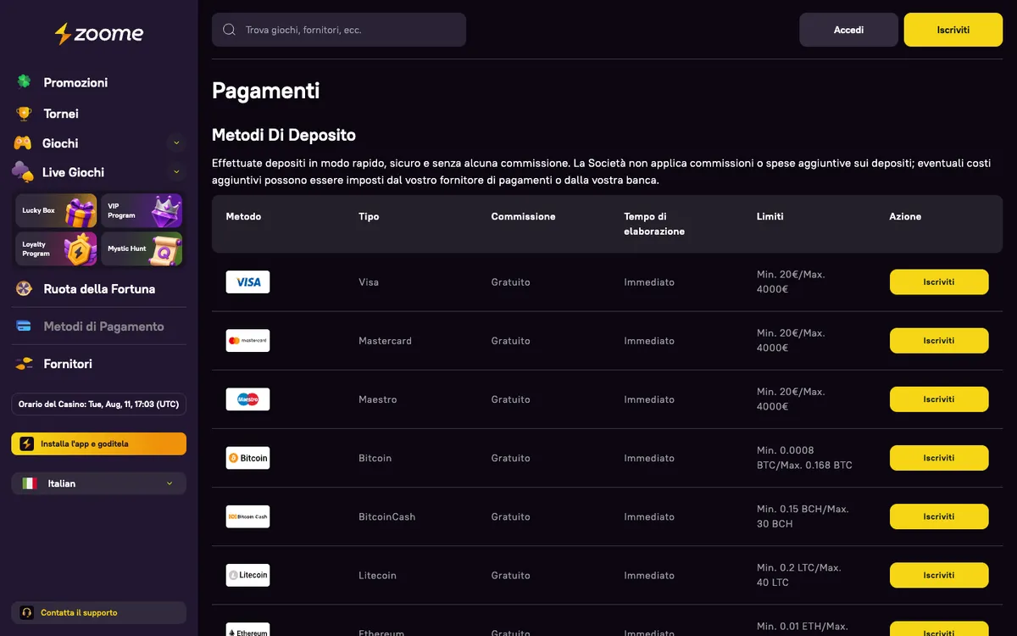Click Iscriviti in the Visa row
This screenshot has width=1017, height=636.
939,282
